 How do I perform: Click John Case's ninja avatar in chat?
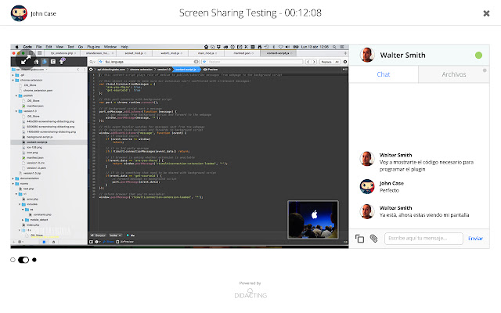[365, 185]
